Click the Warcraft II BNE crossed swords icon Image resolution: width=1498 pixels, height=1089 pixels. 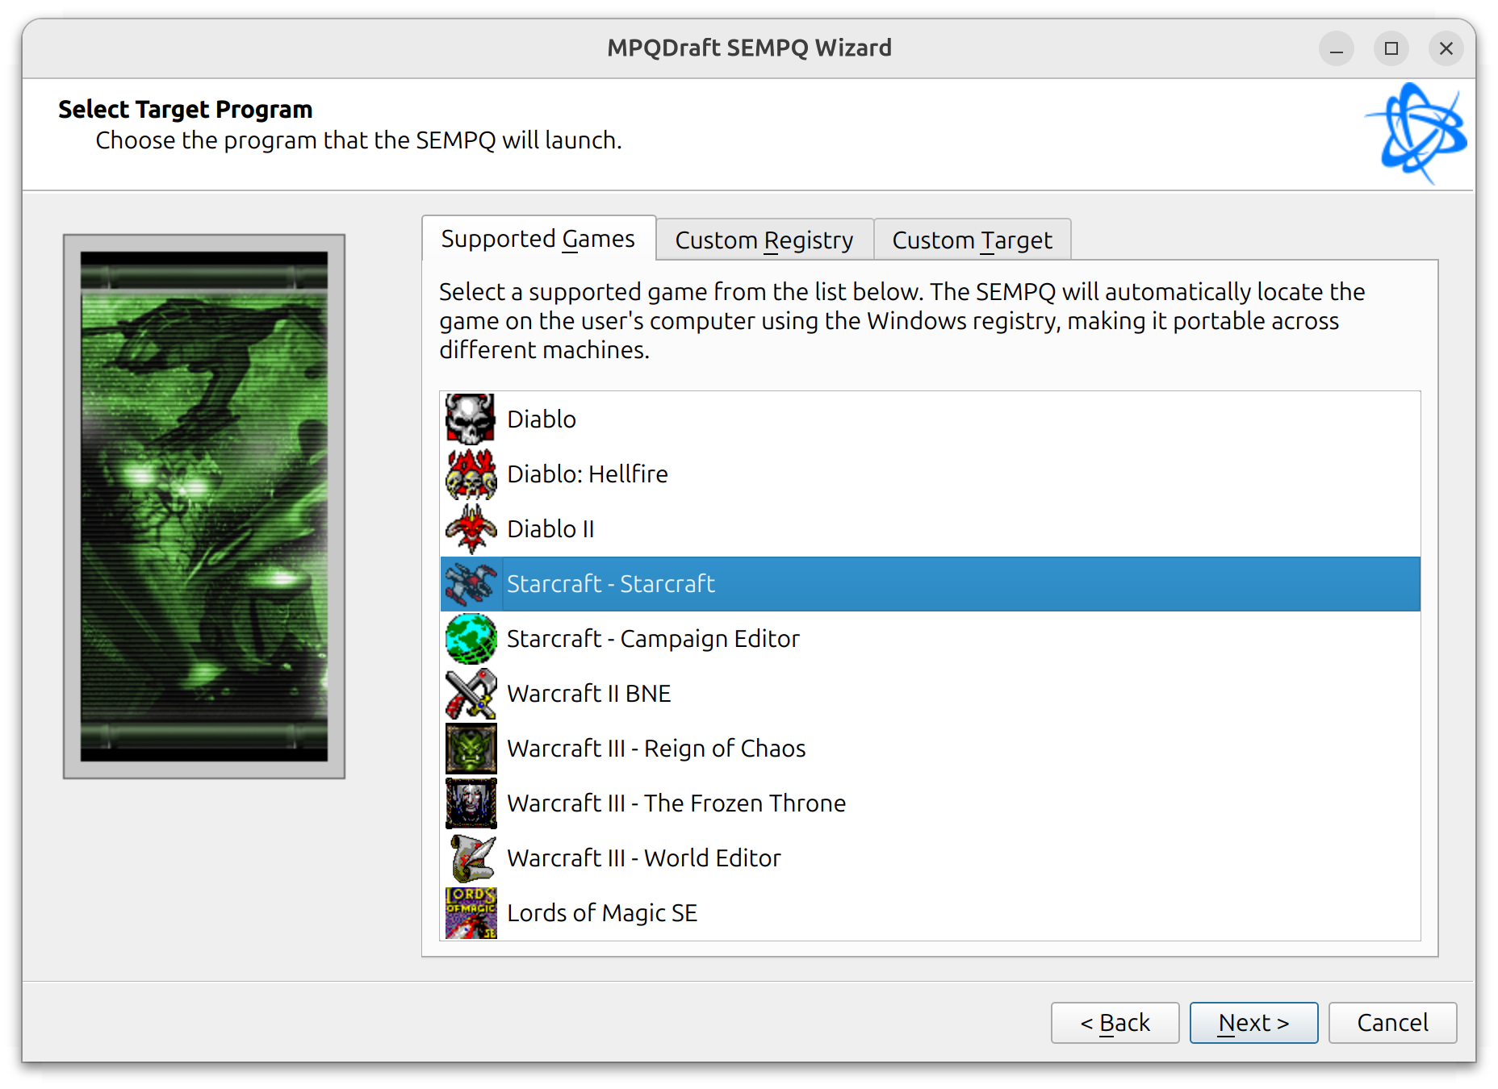[471, 693]
